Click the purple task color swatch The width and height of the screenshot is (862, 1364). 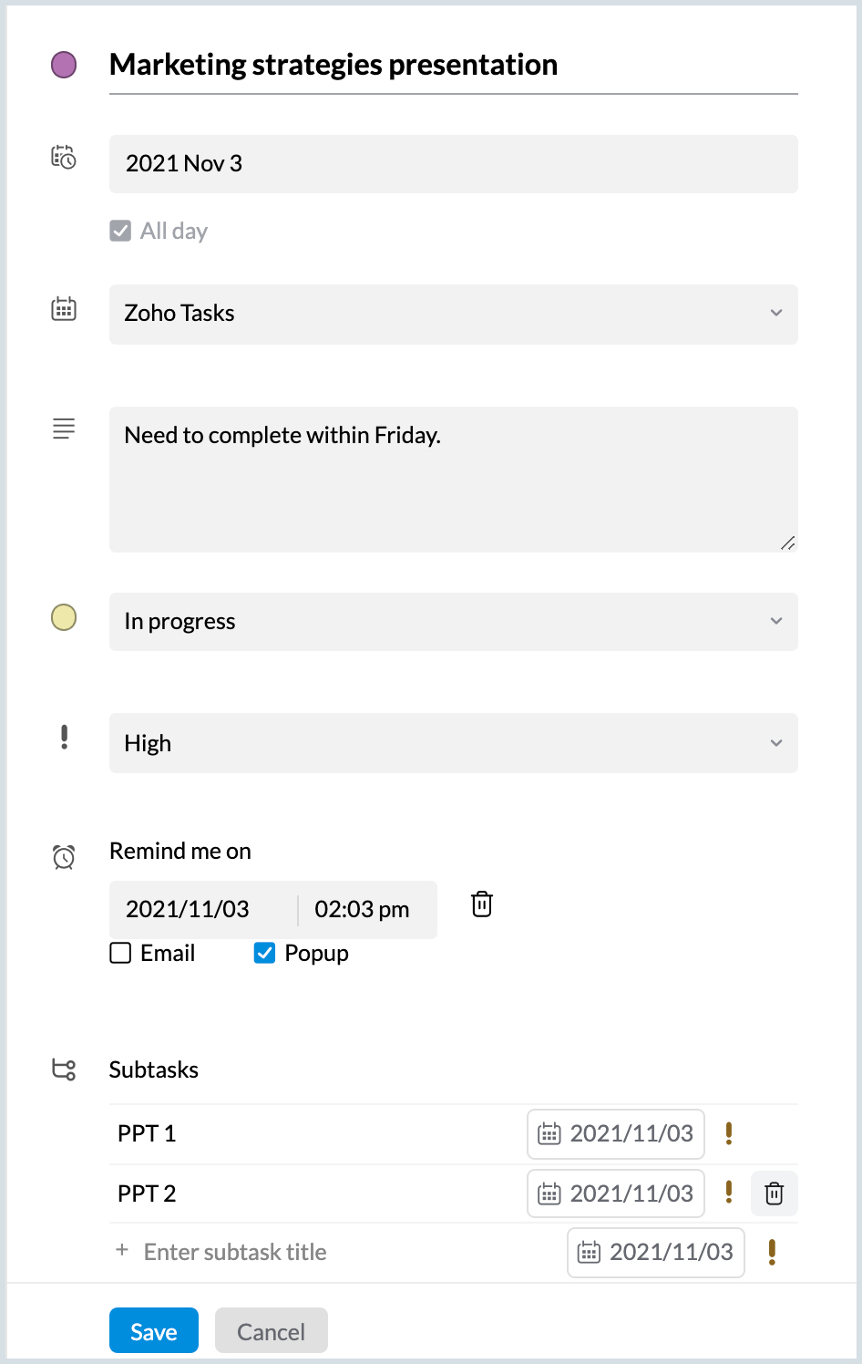[x=64, y=65]
